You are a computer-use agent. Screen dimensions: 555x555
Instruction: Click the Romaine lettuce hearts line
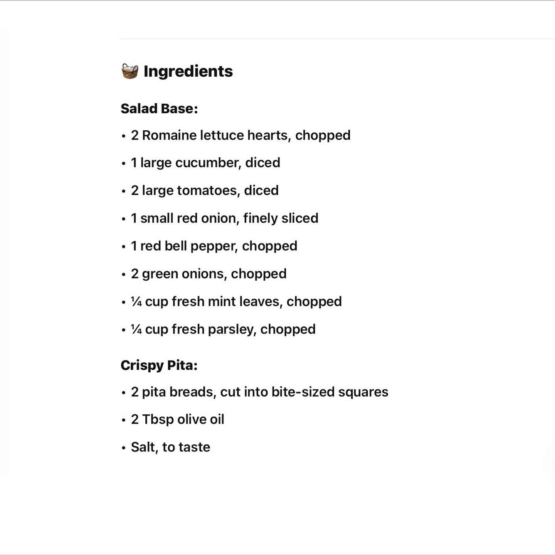pos(240,135)
